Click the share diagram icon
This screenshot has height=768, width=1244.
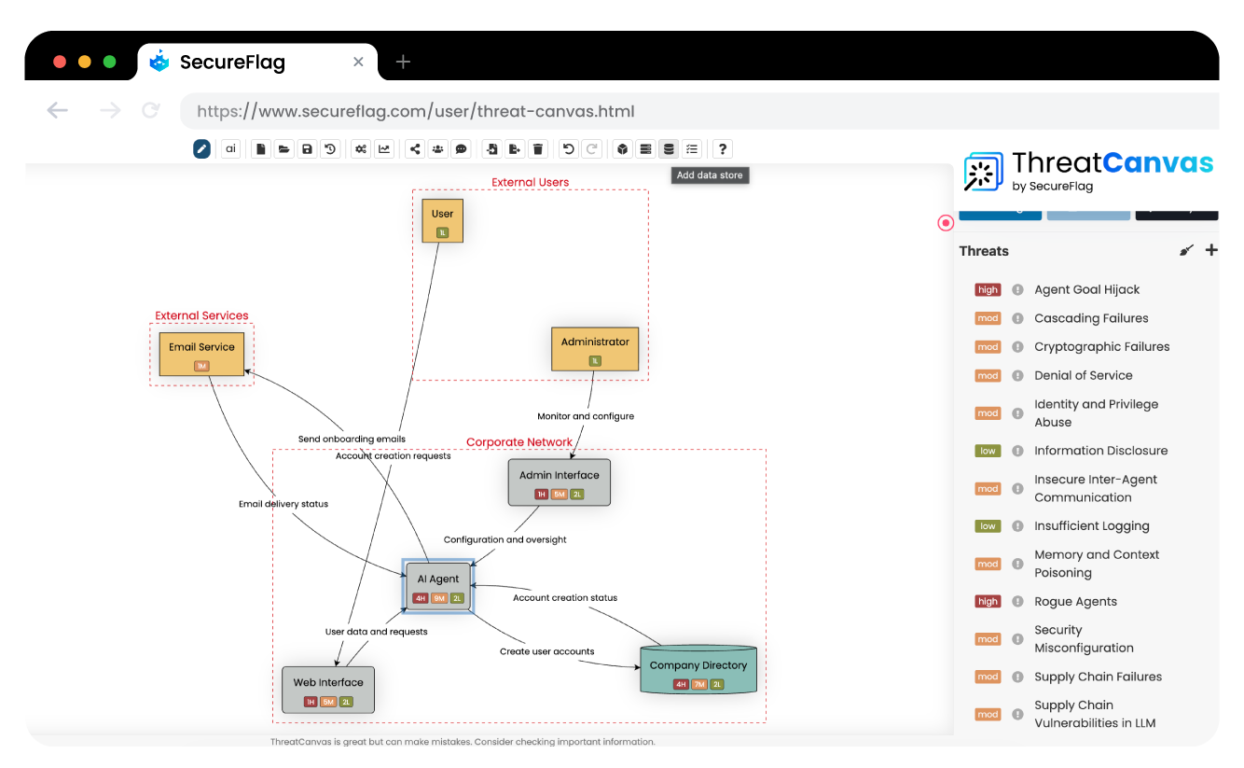coord(414,148)
